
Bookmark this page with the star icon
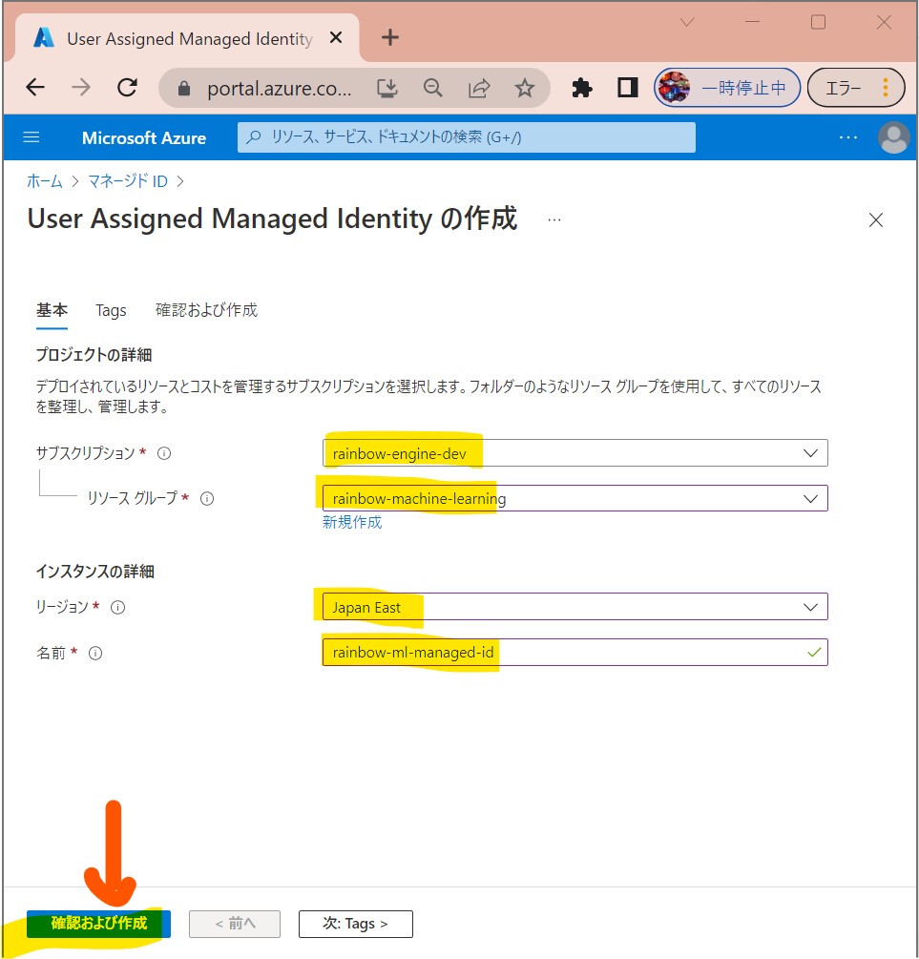point(524,88)
